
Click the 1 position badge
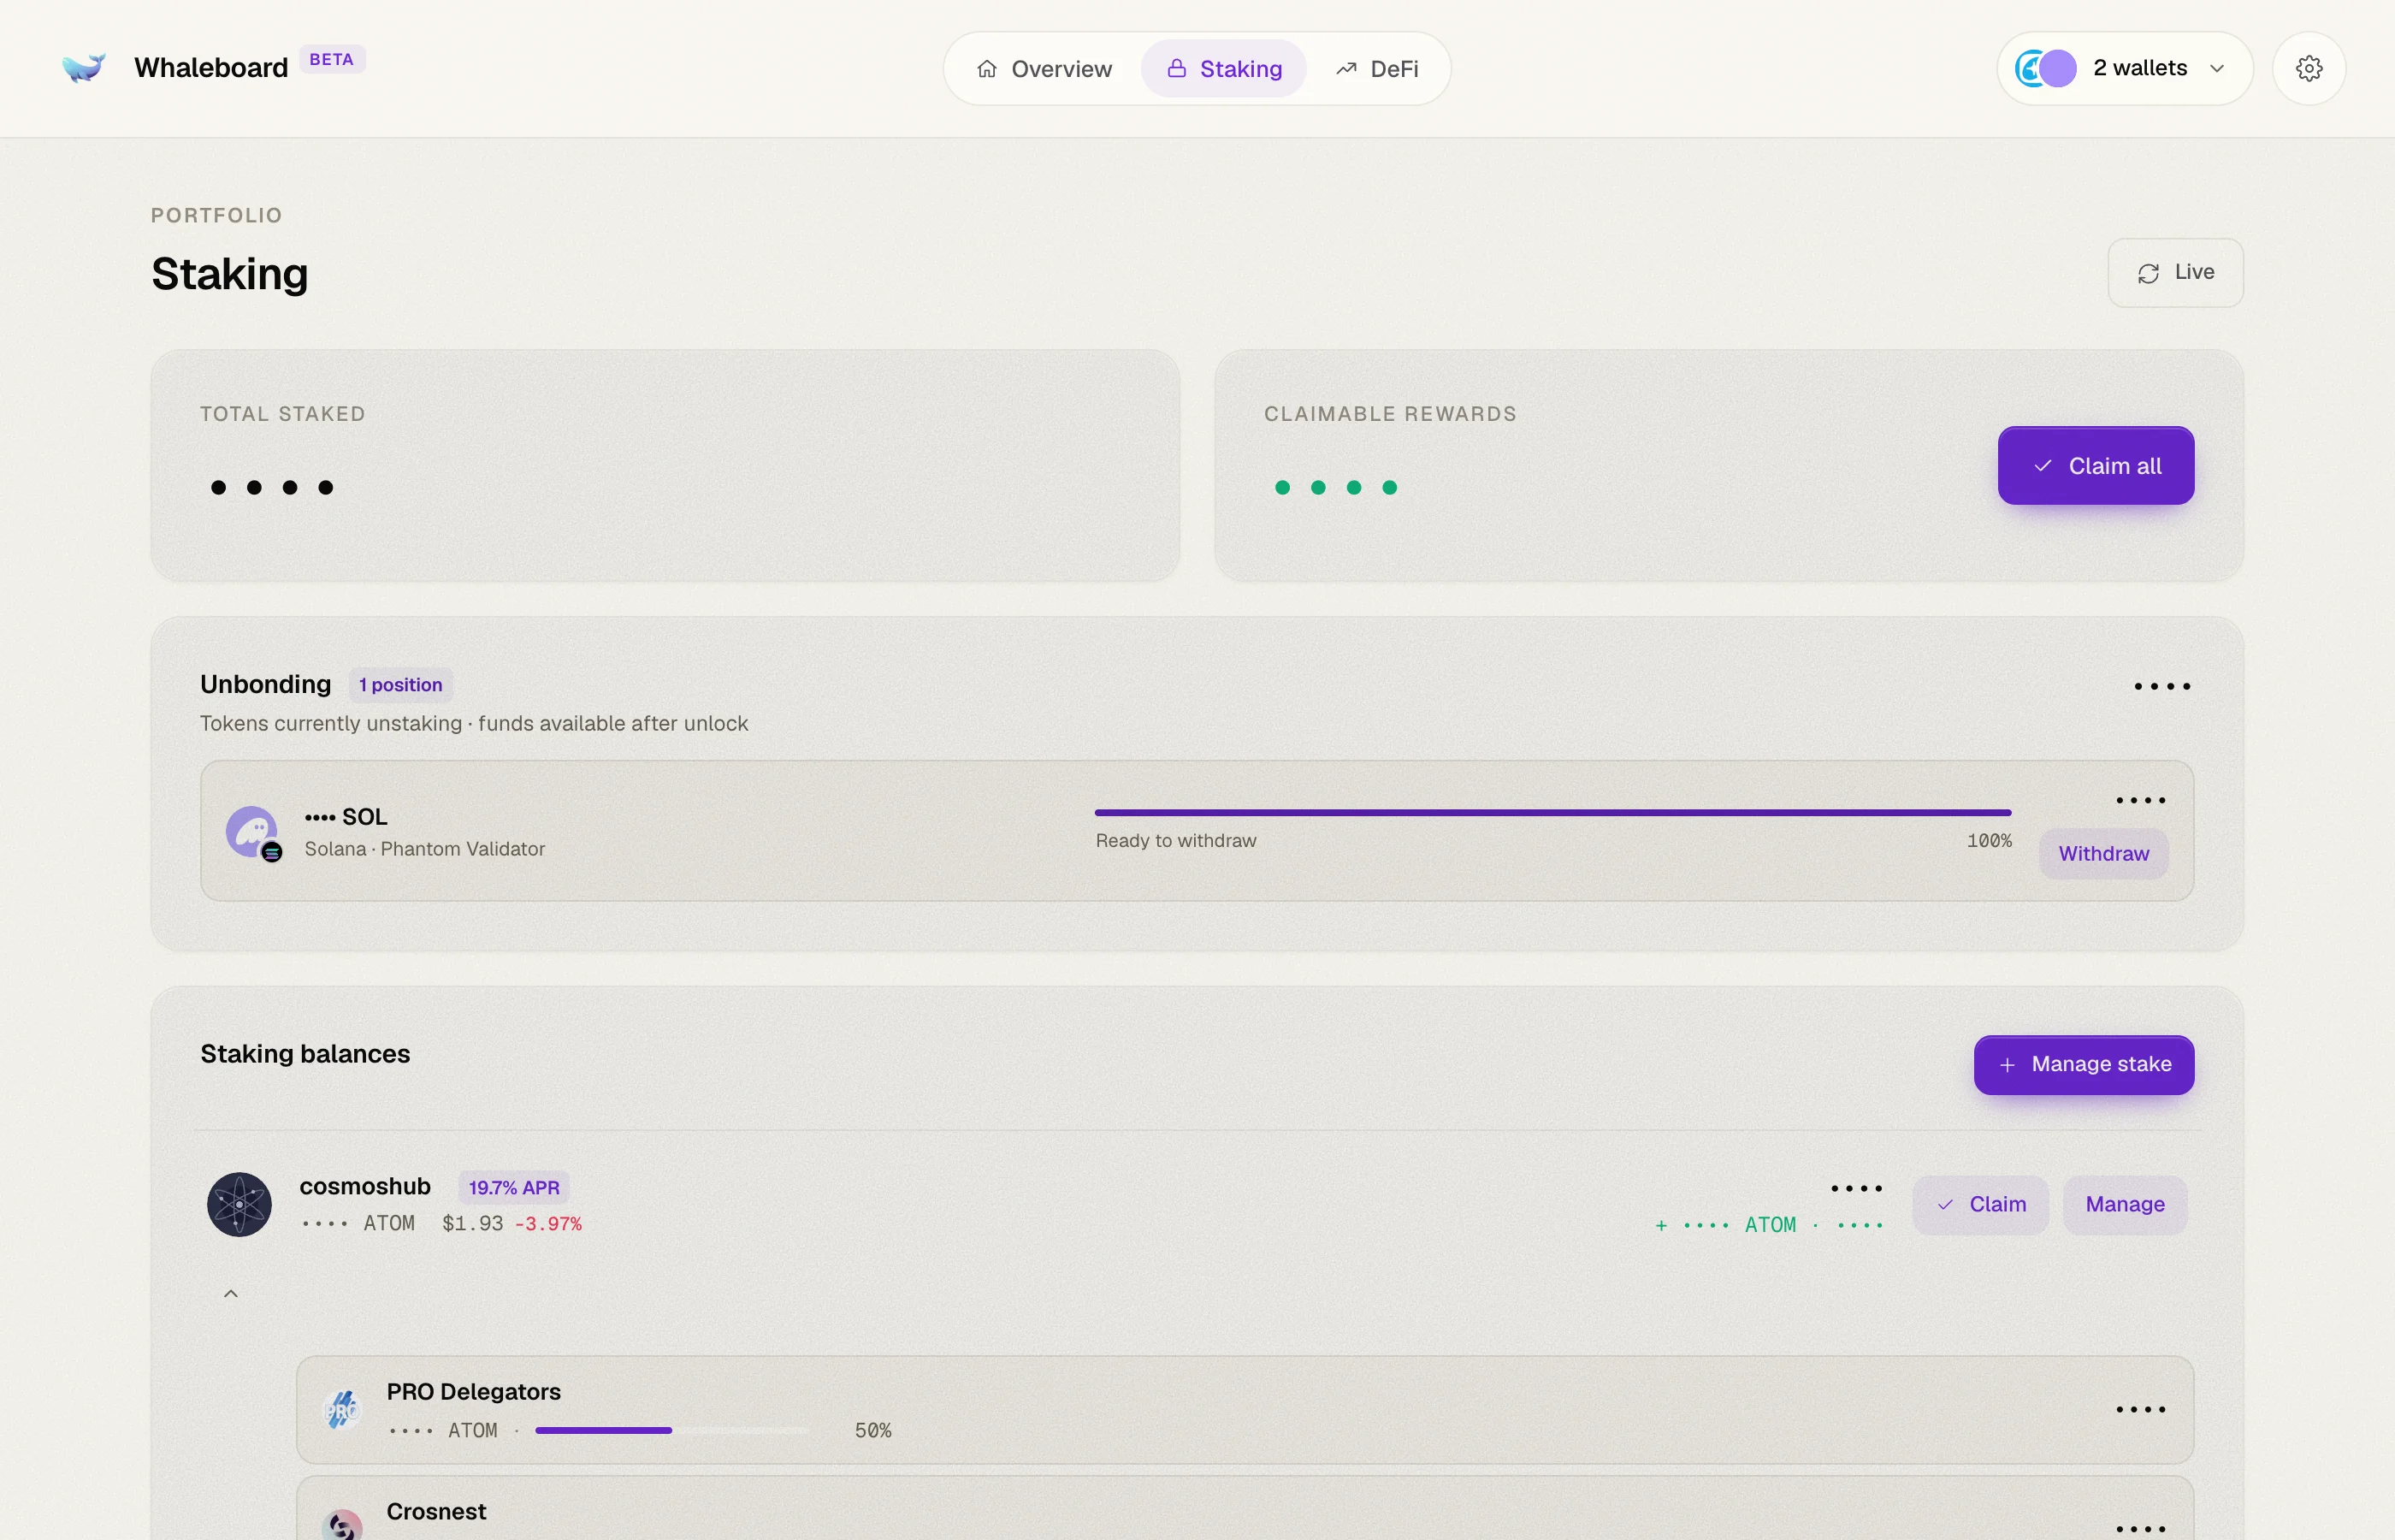(401, 685)
